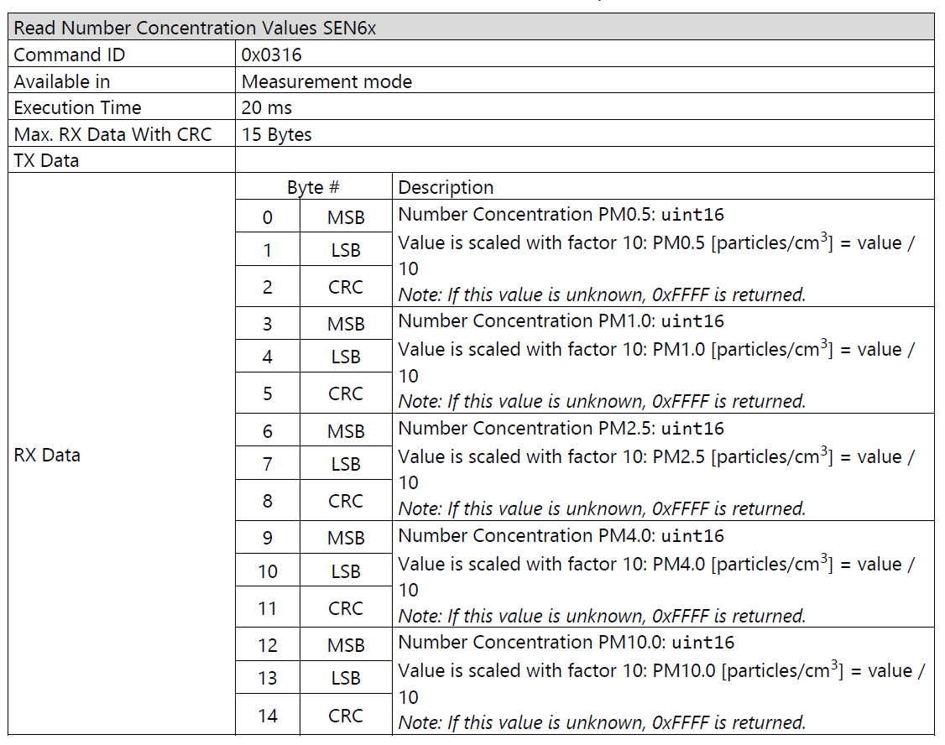
Task: Click the Description column header
Action: coord(446,187)
